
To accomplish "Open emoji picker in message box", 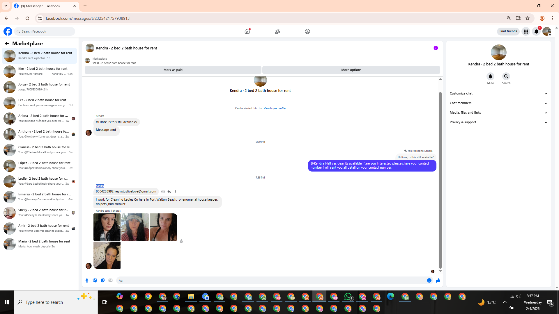I will [x=429, y=281].
